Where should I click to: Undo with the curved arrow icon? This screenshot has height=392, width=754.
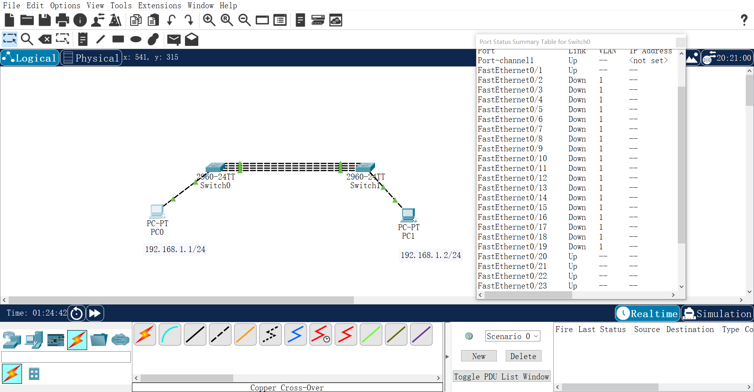coord(171,20)
